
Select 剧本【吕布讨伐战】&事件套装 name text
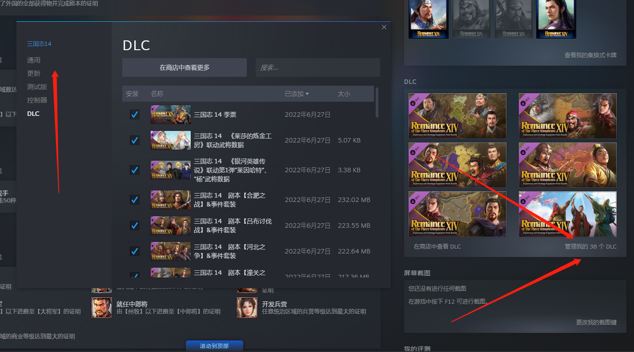pyautogui.click(x=233, y=225)
